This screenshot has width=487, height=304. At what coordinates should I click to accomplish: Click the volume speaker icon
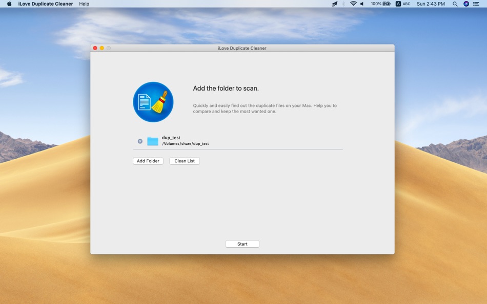(x=362, y=4)
